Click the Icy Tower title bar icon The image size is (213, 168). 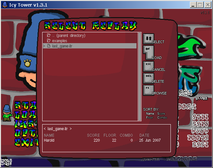[x=5, y=5]
